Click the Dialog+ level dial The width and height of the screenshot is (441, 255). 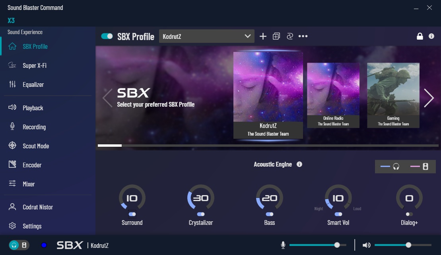click(x=409, y=198)
